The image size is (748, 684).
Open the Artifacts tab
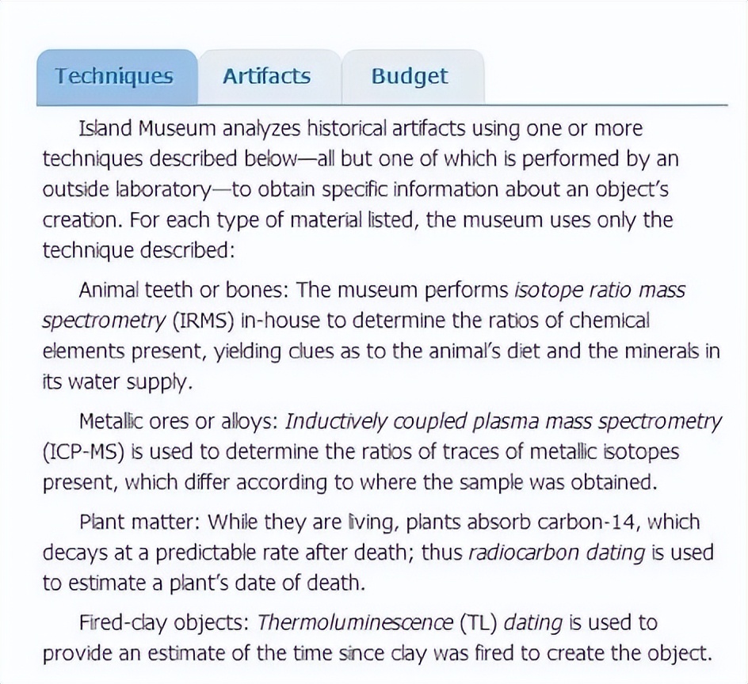tap(266, 77)
